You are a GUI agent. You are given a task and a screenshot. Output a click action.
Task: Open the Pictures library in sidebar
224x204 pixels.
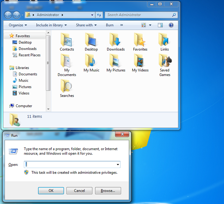22,87
